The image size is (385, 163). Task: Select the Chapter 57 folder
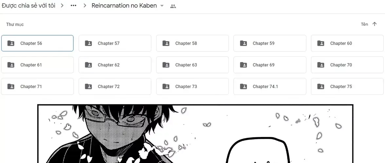pos(115,43)
